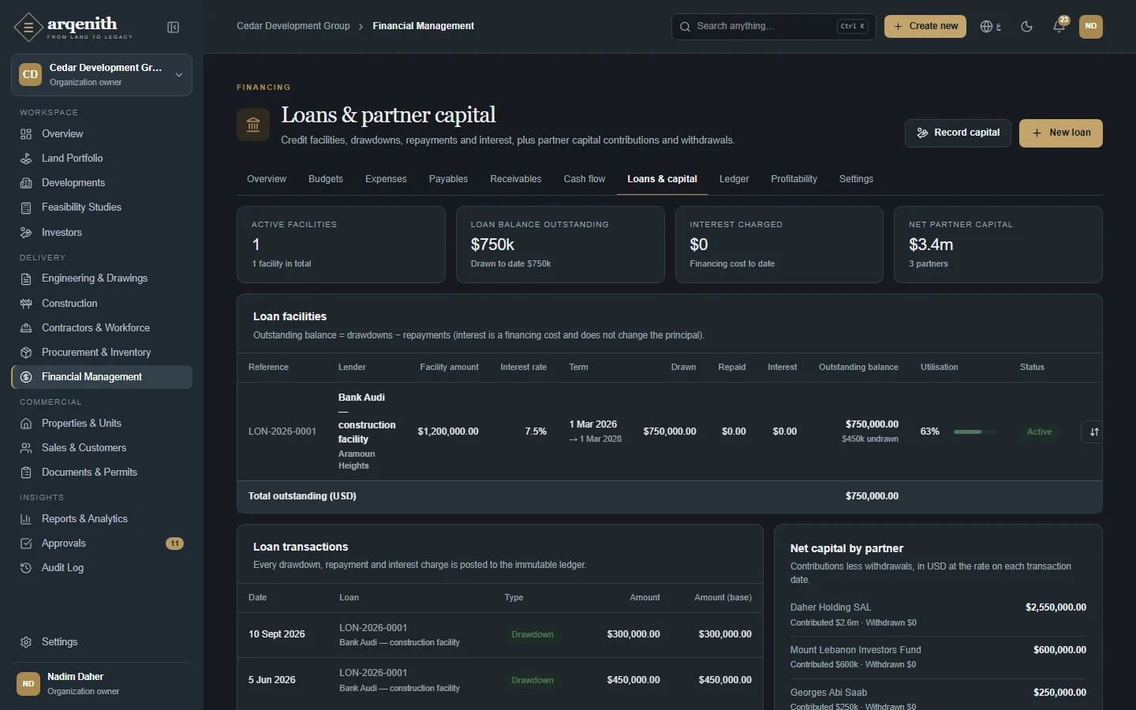Click the bank building icon beside page title
This screenshot has height=710, width=1136.
(253, 125)
